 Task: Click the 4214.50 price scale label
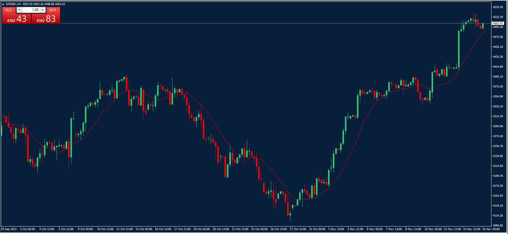tap(498, 166)
